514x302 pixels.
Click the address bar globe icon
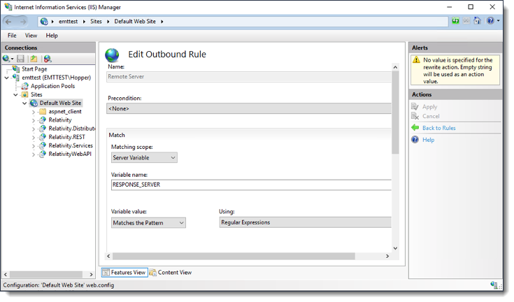44,22
